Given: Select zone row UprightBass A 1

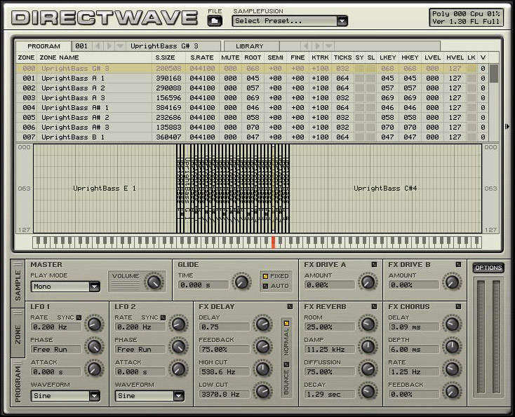Looking at the screenshot, I should point(253,78).
